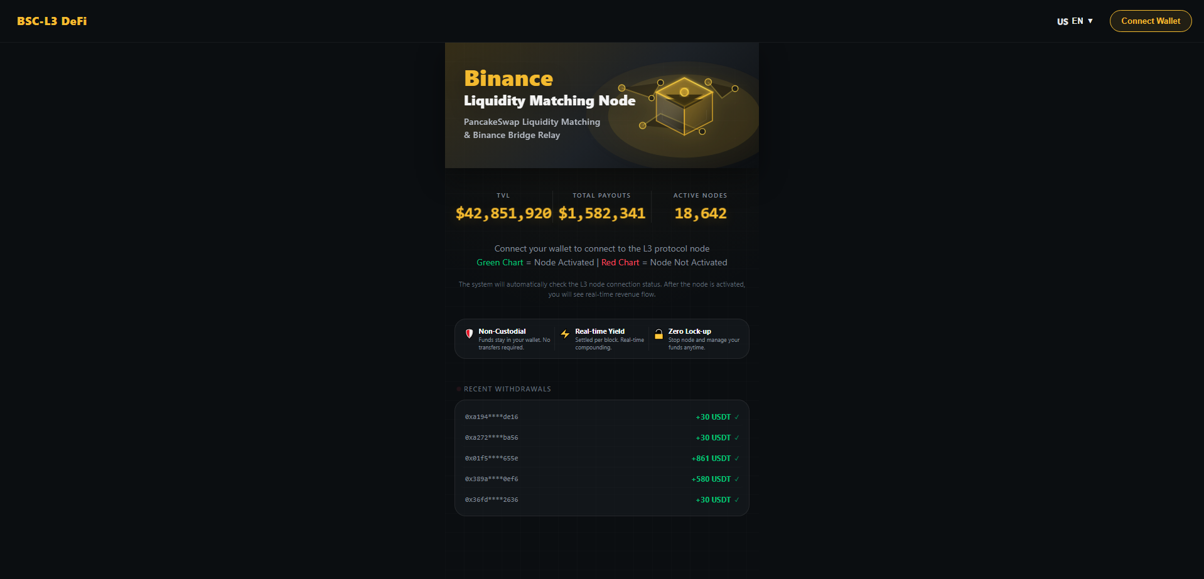Click the BSC-L3 DeFi logo
1204x579 pixels.
pyautogui.click(x=52, y=21)
